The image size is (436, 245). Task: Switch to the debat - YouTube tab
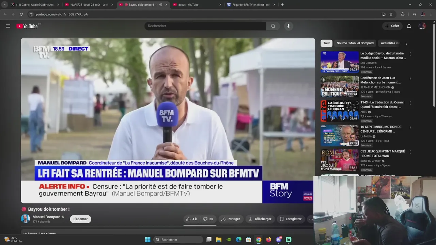(197, 5)
